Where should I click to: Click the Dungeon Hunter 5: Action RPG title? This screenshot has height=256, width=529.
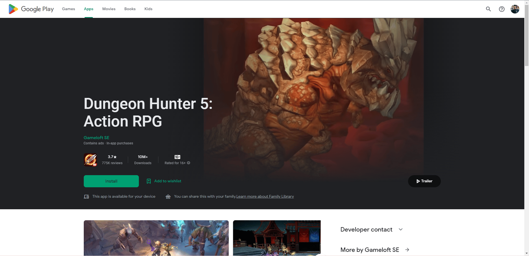(x=148, y=112)
